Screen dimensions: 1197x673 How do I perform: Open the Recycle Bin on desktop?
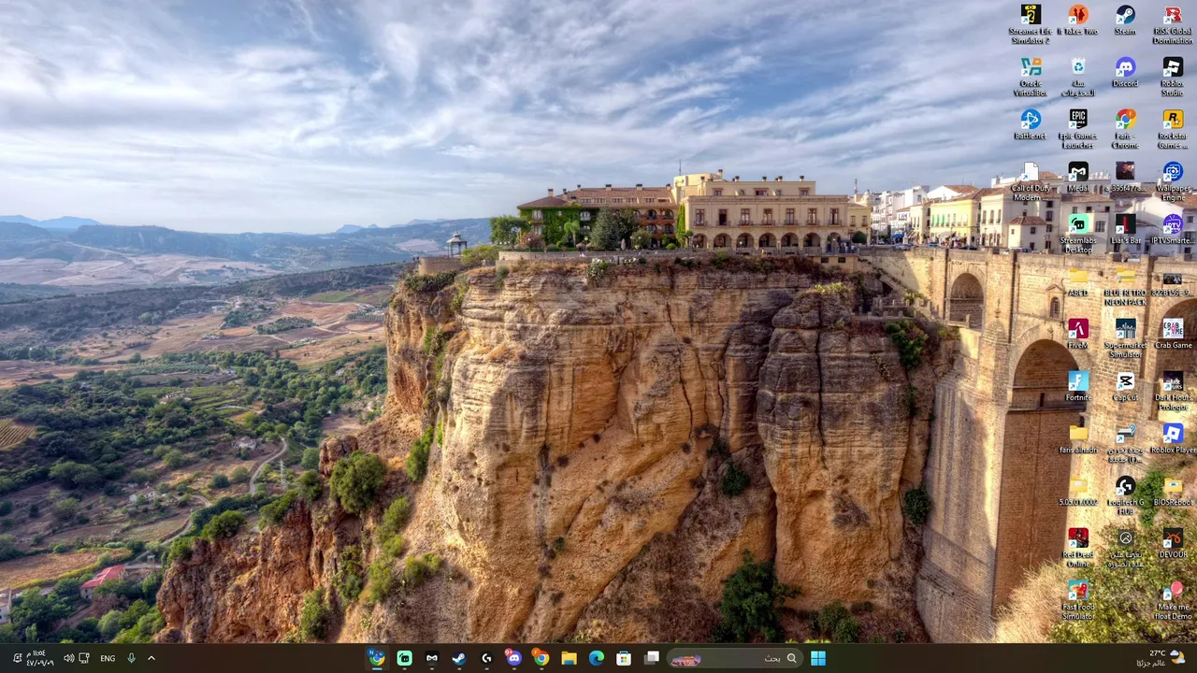pos(1078,76)
